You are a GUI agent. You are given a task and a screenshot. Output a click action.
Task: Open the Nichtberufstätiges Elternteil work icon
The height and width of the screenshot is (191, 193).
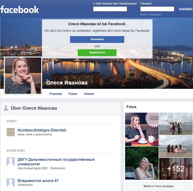tap(11, 132)
